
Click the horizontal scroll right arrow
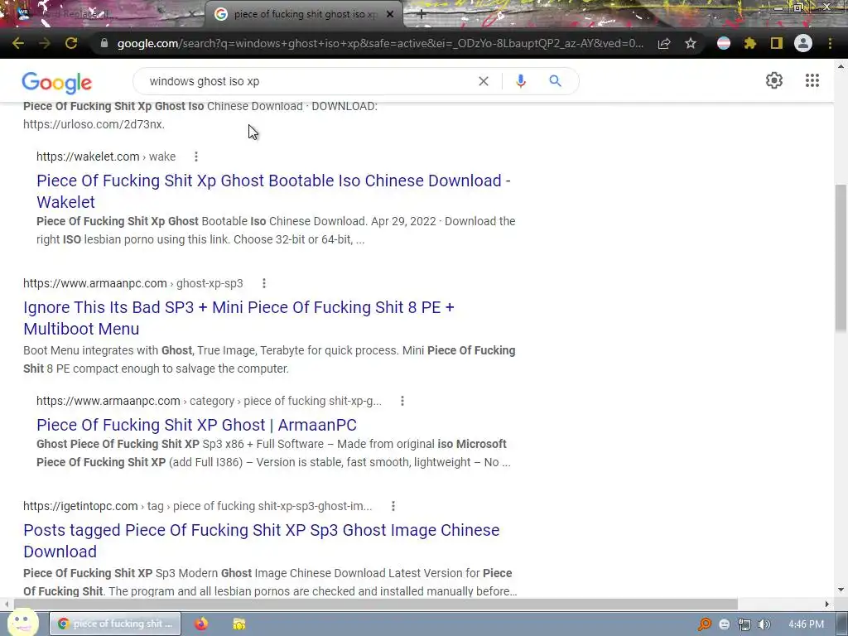pos(827,604)
